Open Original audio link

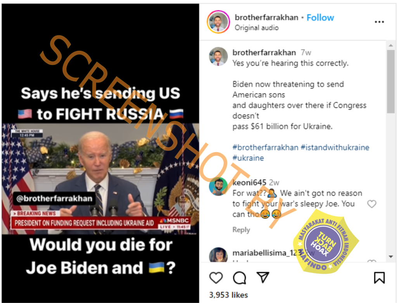pos(257,28)
